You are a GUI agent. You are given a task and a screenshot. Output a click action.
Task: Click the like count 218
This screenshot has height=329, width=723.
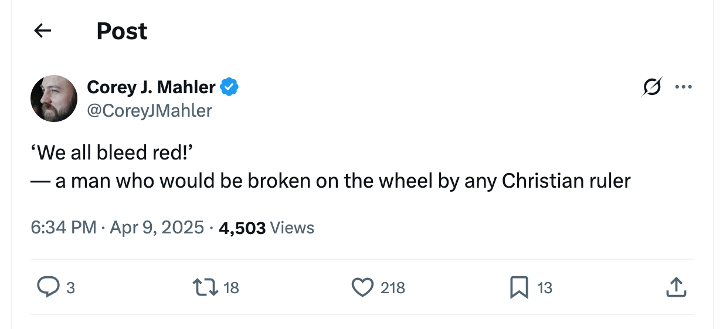click(x=393, y=288)
